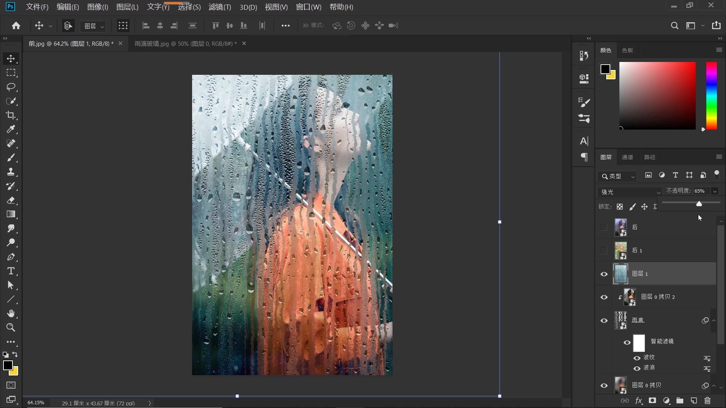
Task: Open the 强光 blend mode dropdown
Action: (630, 192)
